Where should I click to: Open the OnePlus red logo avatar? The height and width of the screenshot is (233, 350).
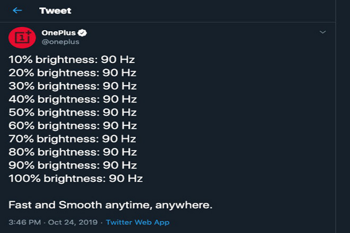pos(22,37)
